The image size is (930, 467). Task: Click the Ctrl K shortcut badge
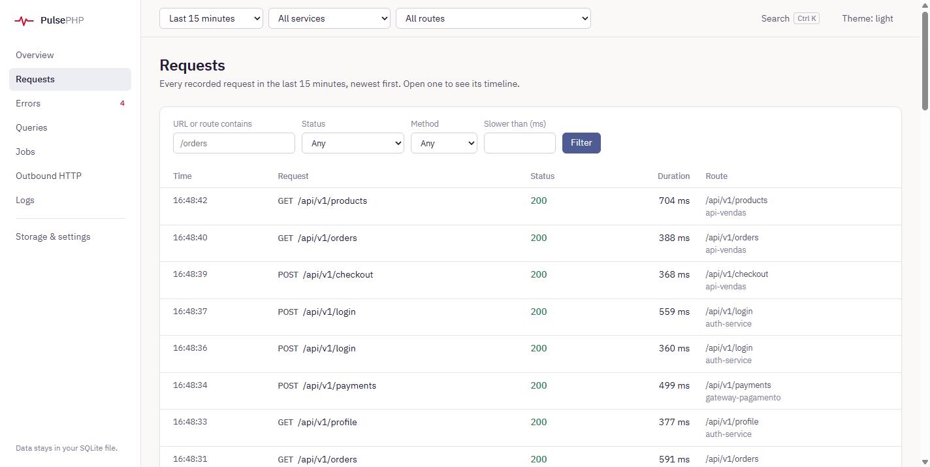[807, 18]
